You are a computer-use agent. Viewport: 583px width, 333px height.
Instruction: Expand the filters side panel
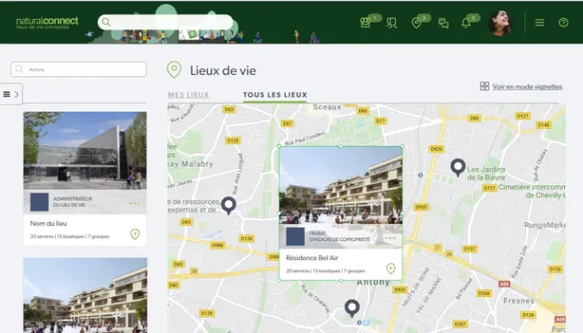[11, 94]
